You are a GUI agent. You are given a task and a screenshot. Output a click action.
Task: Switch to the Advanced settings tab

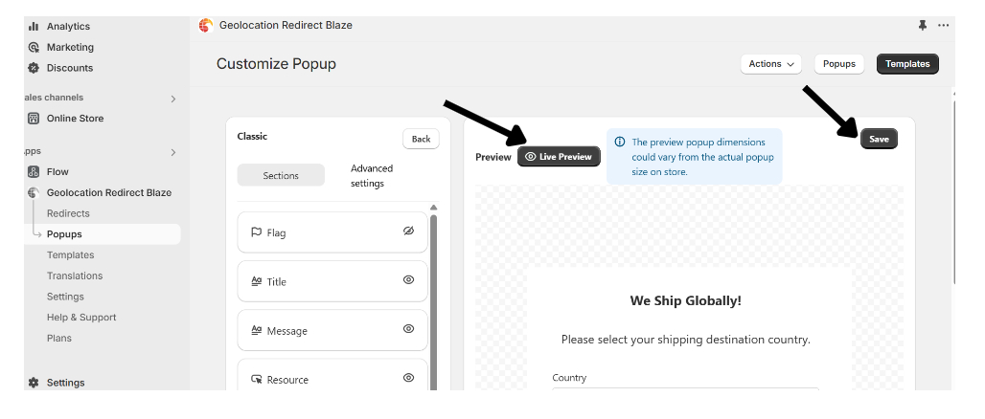coord(372,176)
